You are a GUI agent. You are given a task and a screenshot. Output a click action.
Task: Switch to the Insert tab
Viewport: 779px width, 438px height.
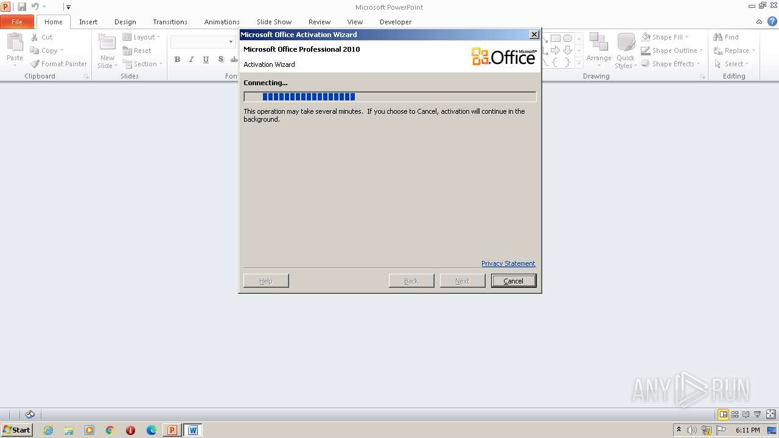pos(88,22)
